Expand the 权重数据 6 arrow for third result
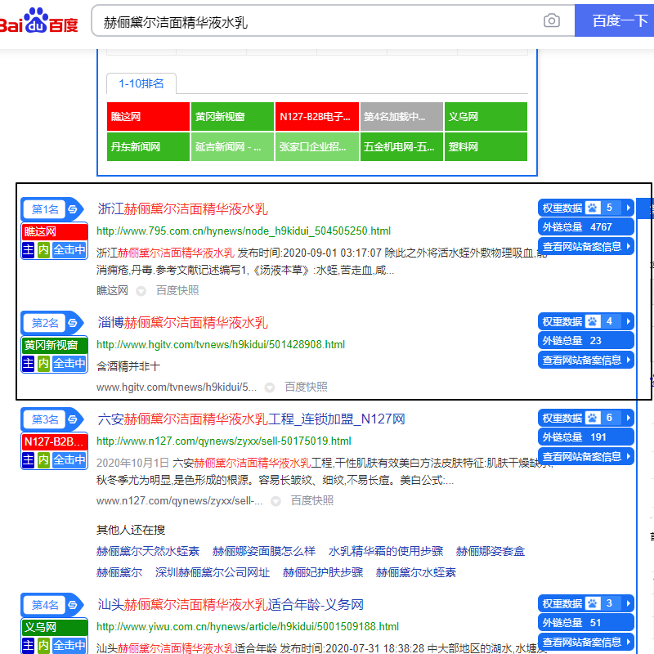 (x=628, y=418)
